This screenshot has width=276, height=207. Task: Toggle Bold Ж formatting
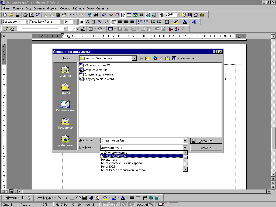point(81,22)
